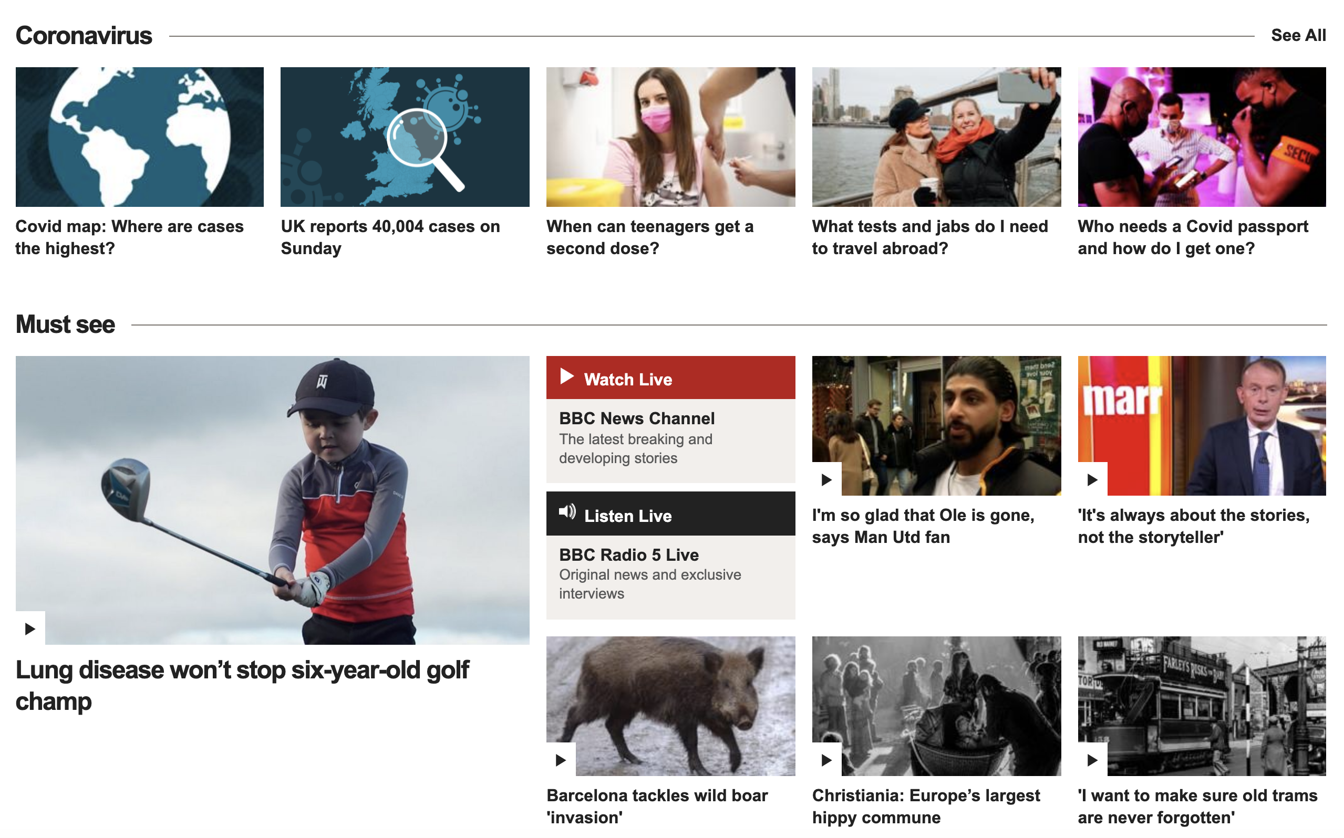
Task: Play the golf champ video icon
Action: point(30,628)
